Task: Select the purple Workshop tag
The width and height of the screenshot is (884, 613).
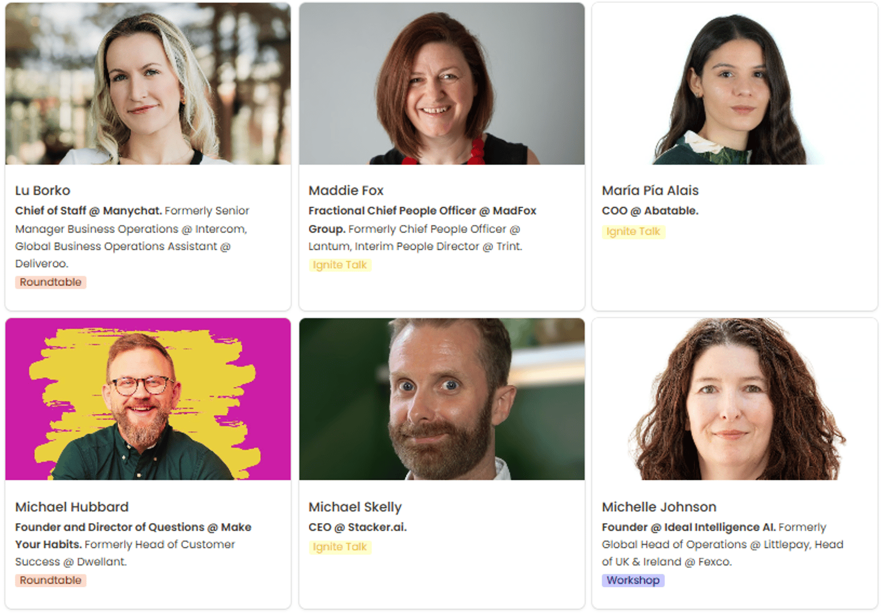Action: click(x=633, y=580)
